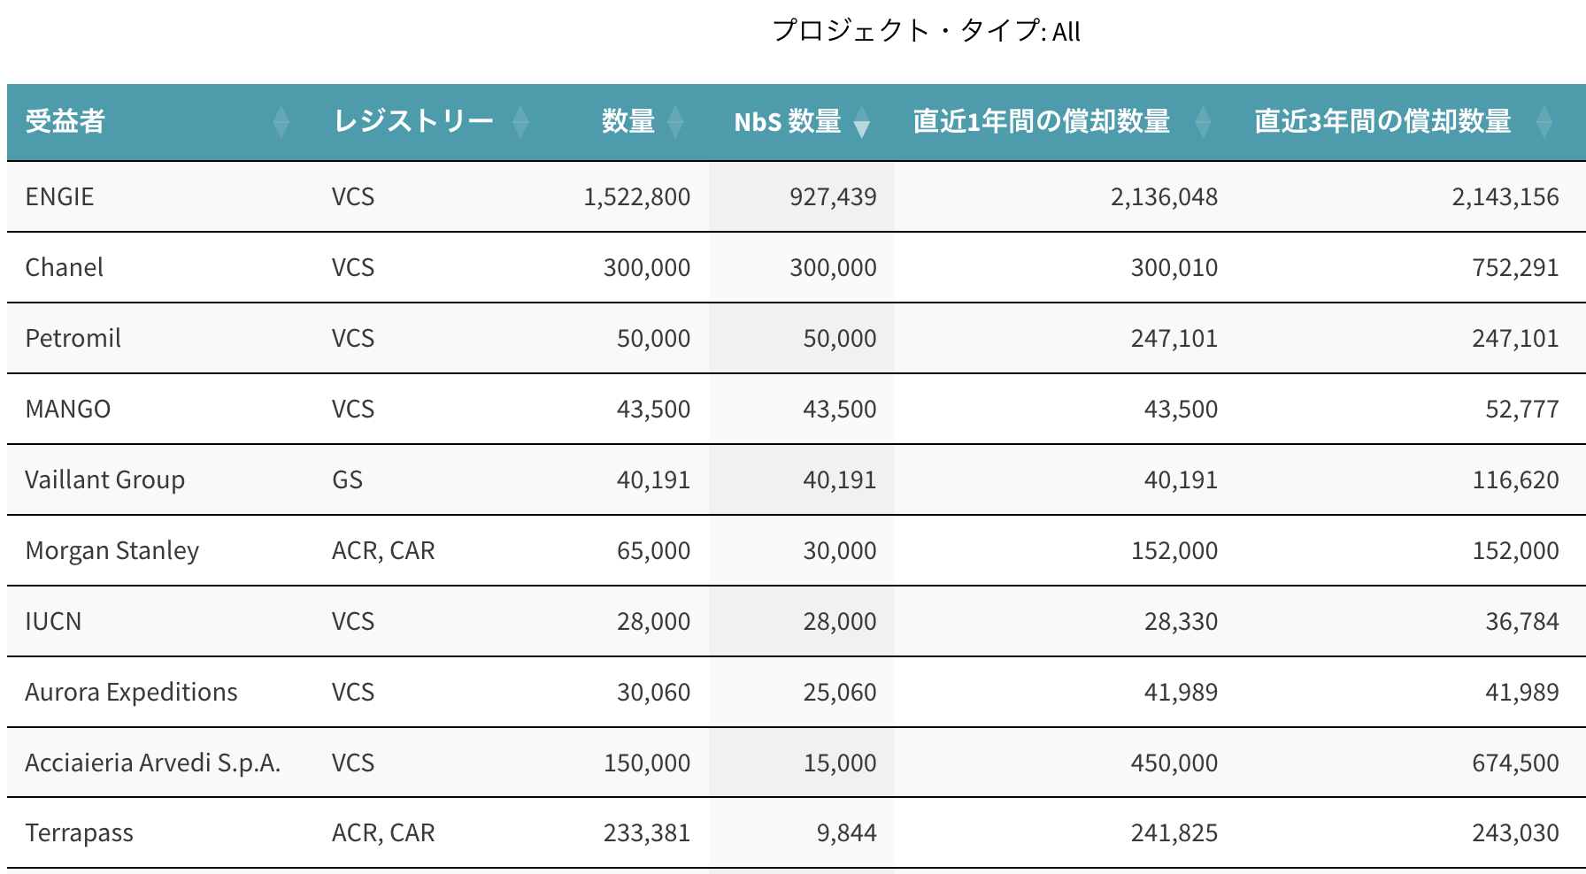The image size is (1586, 874).
Task: Select the 受益者 column header text
Action: pos(65,121)
